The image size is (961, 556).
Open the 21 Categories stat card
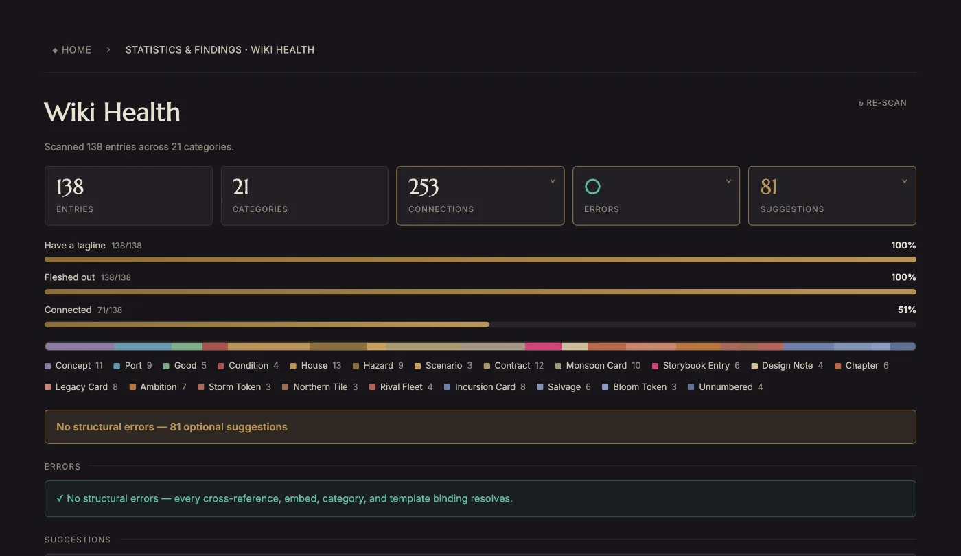[x=304, y=196]
